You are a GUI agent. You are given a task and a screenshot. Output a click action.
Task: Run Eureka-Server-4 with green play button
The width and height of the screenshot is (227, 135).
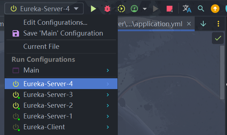click(93, 9)
